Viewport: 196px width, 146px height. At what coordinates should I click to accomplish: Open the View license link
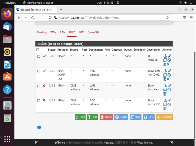click(x=145, y=142)
